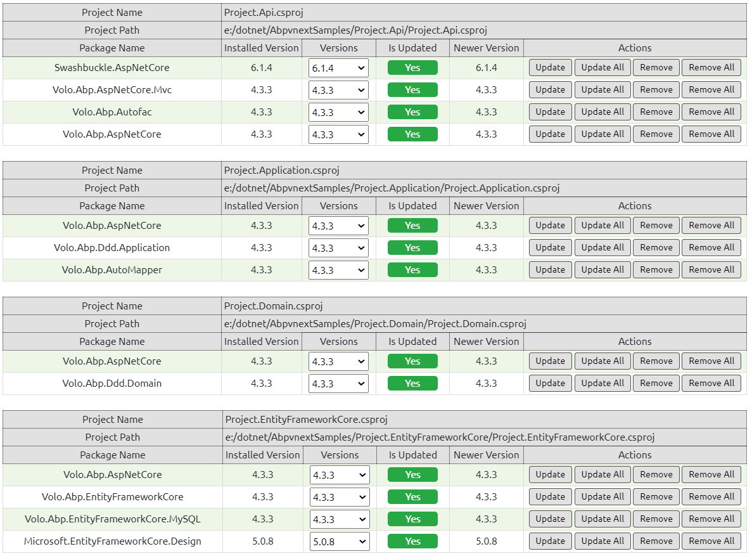Click Update All in the Swashbuckle.AspNetCore row
The width and height of the screenshot is (752, 556).
[602, 68]
